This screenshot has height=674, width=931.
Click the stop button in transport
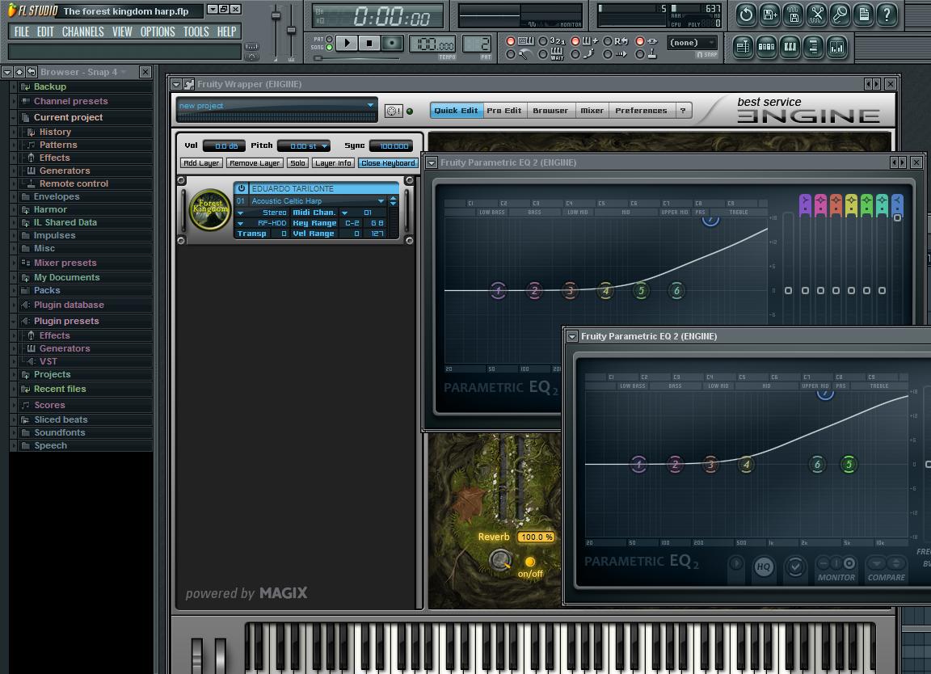pyautogui.click(x=369, y=43)
